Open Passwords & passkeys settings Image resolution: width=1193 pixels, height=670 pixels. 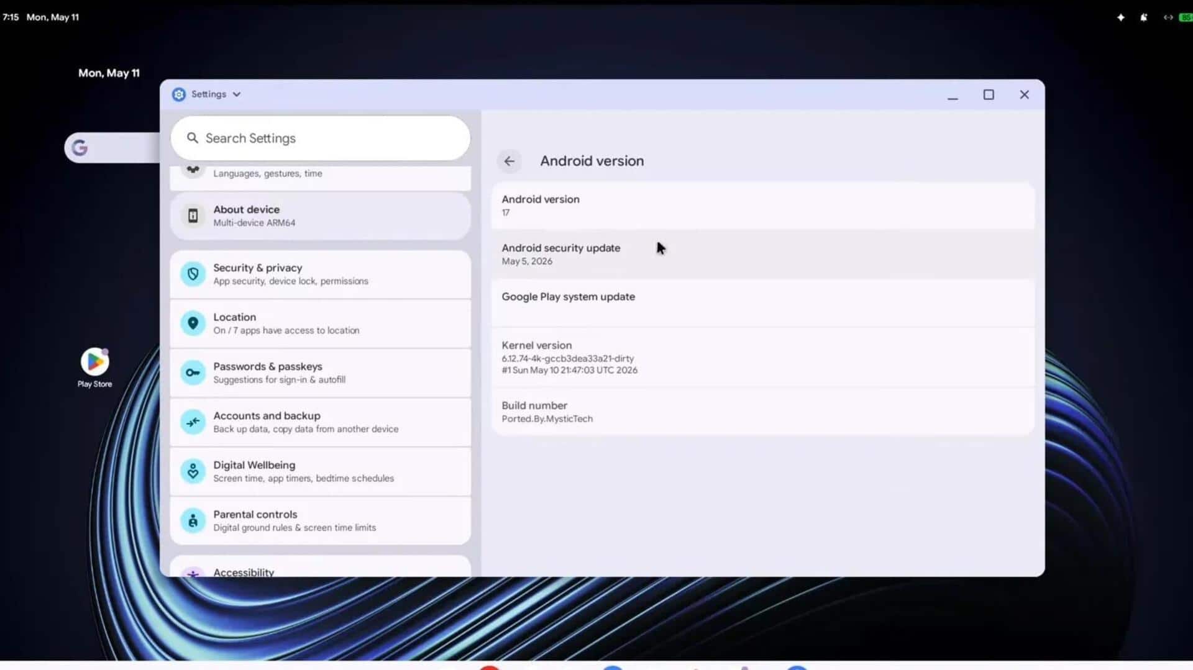(320, 373)
